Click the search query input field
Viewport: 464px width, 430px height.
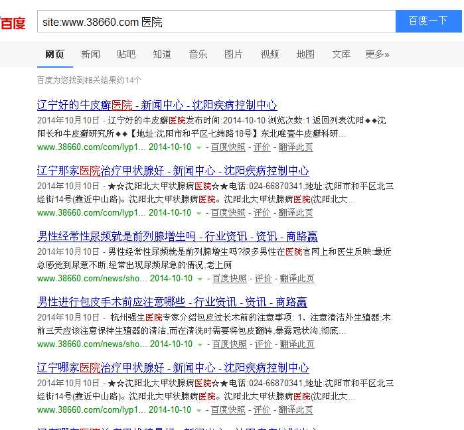[x=216, y=21]
